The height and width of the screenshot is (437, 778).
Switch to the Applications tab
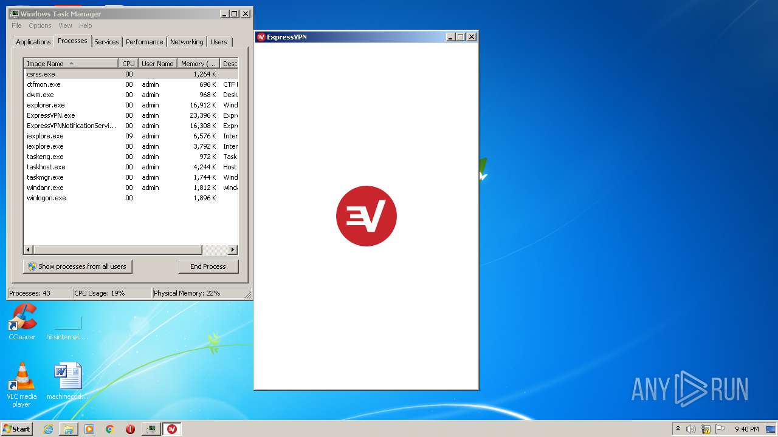point(33,42)
